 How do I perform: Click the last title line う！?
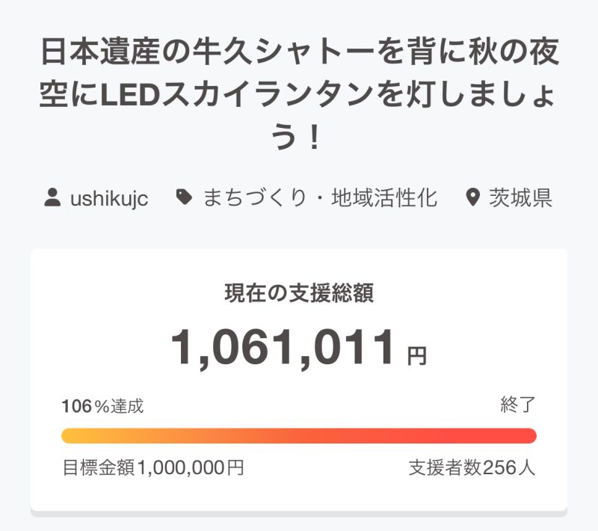pos(295,138)
